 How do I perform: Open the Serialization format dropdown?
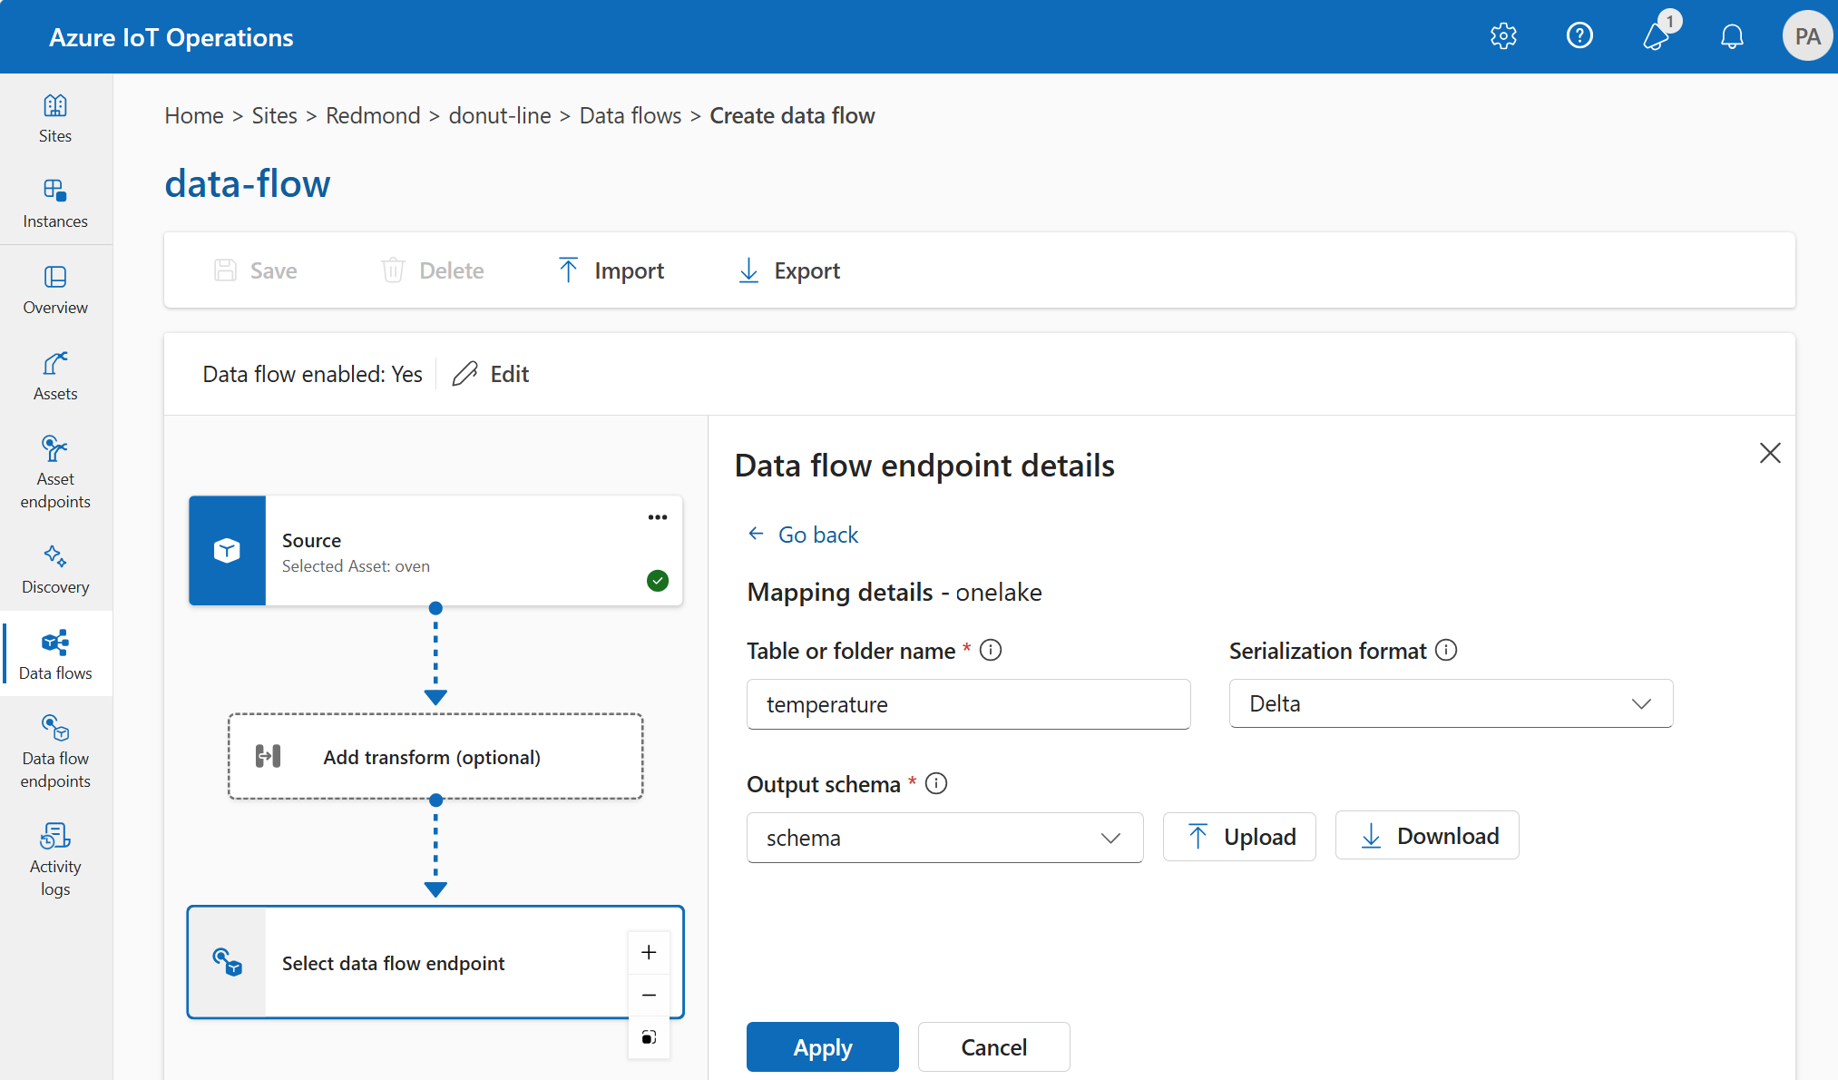[x=1450, y=703]
